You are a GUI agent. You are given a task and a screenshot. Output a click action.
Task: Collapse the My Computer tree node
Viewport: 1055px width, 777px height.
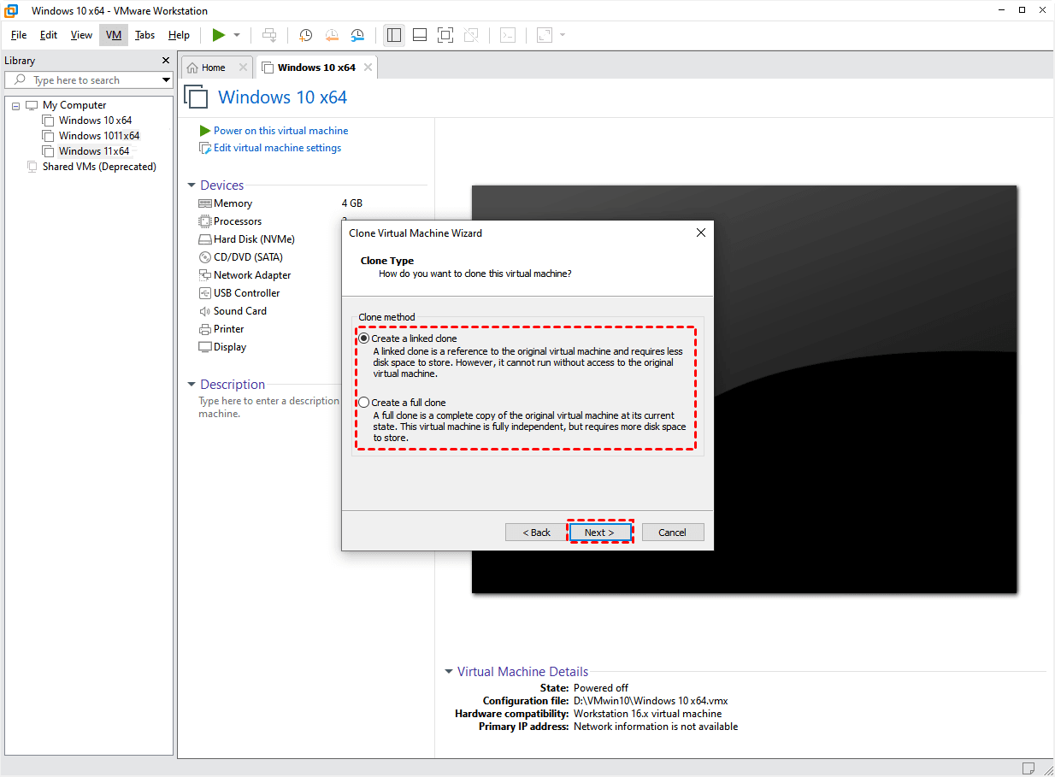tap(15, 105)
